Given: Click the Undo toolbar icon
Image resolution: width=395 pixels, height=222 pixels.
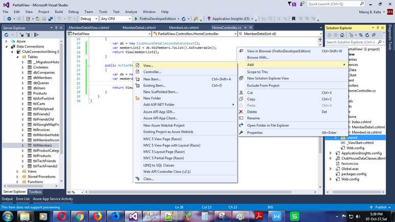Looking at the screenshot, I should point(59,18).
